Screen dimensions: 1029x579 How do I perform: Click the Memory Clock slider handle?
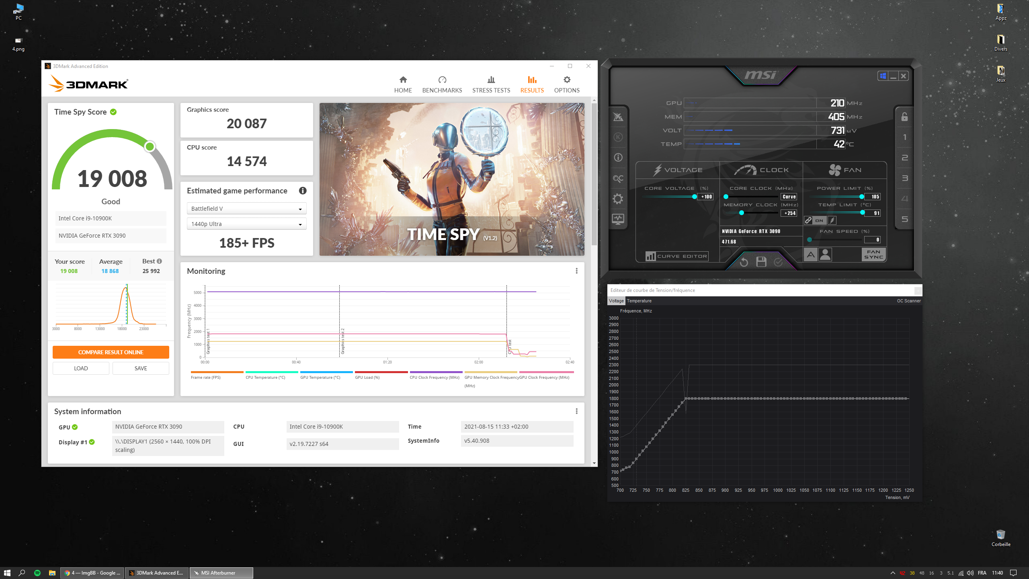tap(742, 213)
